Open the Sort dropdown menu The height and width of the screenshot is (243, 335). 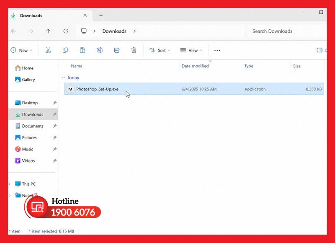(160, 50)
